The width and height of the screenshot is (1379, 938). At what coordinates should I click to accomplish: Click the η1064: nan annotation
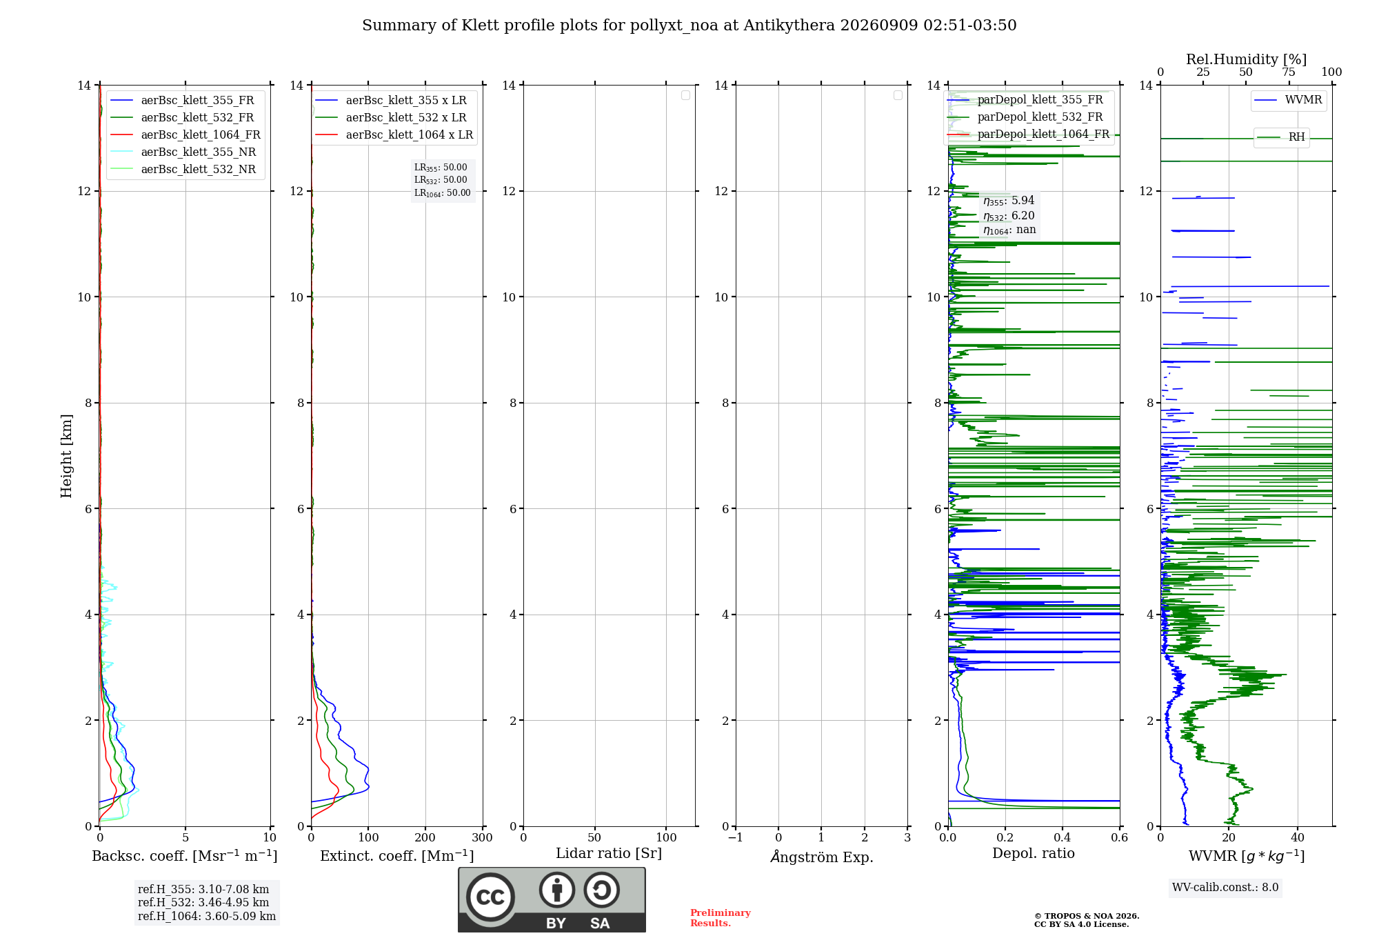tap(1009, 230)
